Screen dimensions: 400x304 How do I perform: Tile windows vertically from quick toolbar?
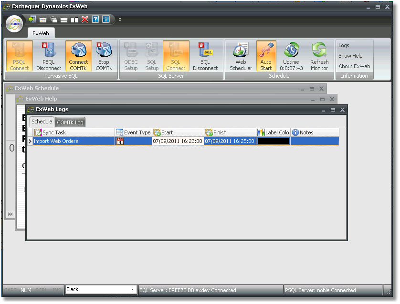point(74,20)
